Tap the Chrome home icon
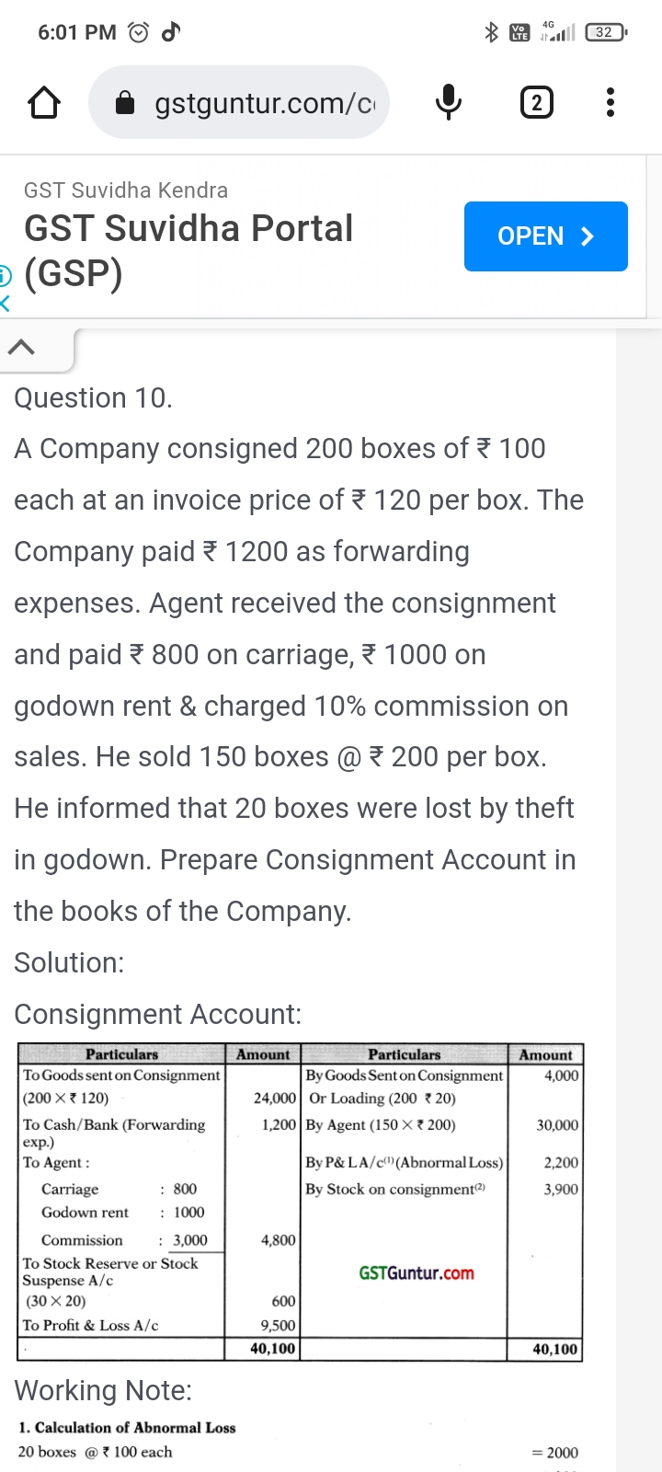 pyautogui.click(x=44, y=103)
